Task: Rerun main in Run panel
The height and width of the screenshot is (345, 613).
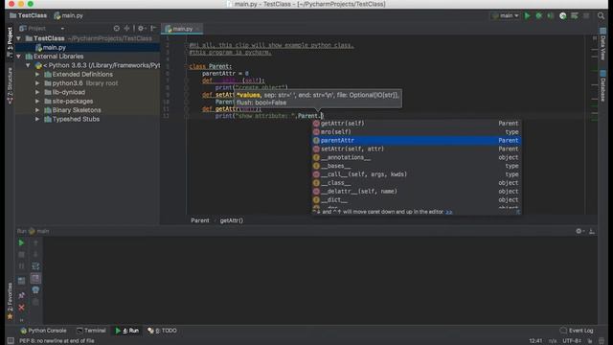Action: click(21, 242)
